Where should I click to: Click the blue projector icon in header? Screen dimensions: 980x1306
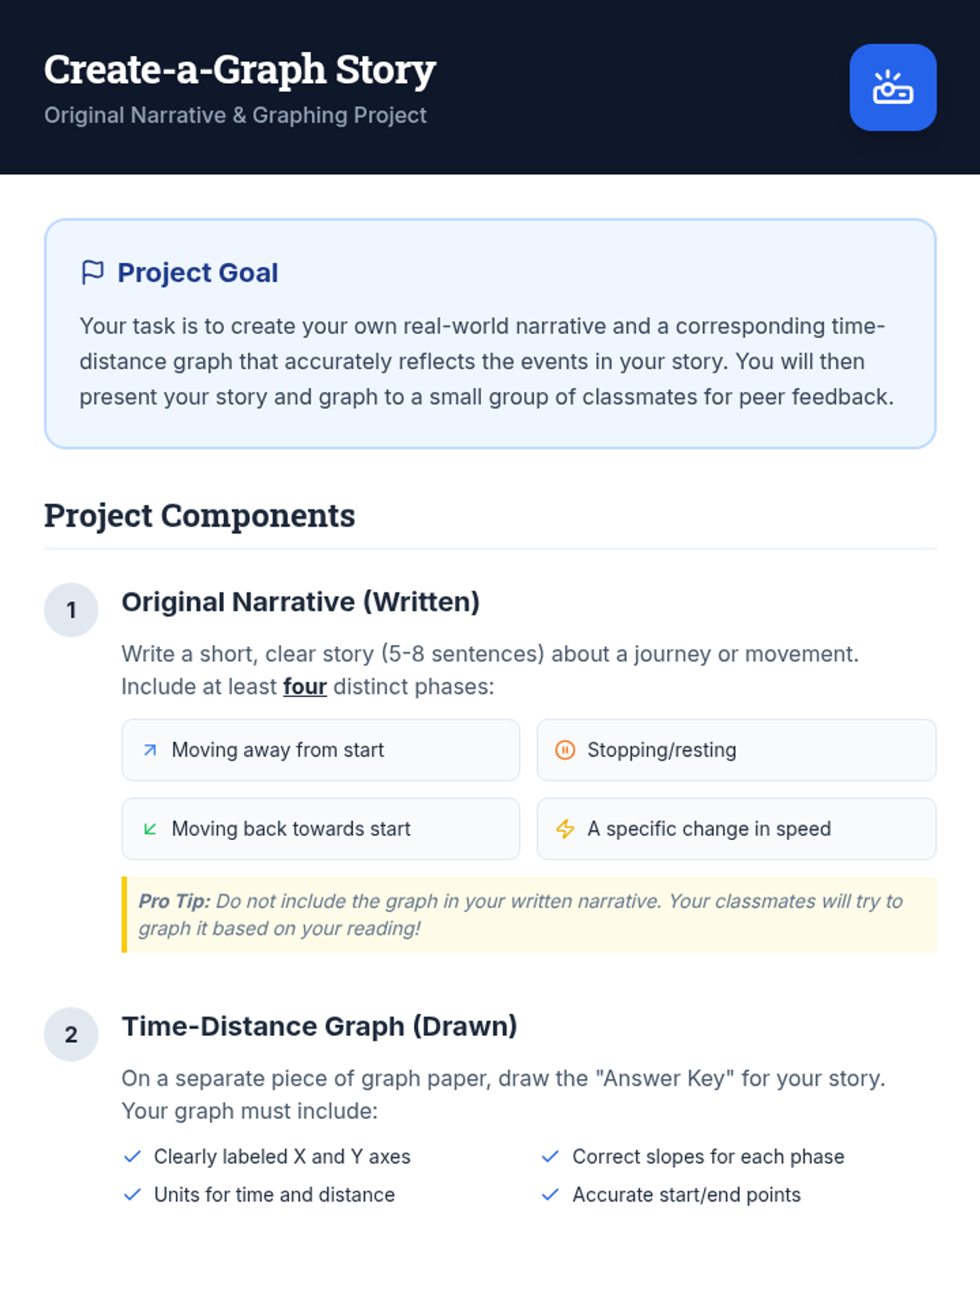(893, 87)
